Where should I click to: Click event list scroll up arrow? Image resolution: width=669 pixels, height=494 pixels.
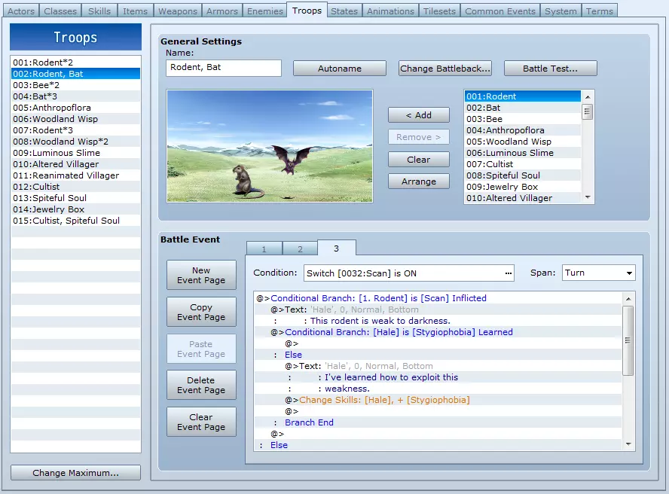628,299
